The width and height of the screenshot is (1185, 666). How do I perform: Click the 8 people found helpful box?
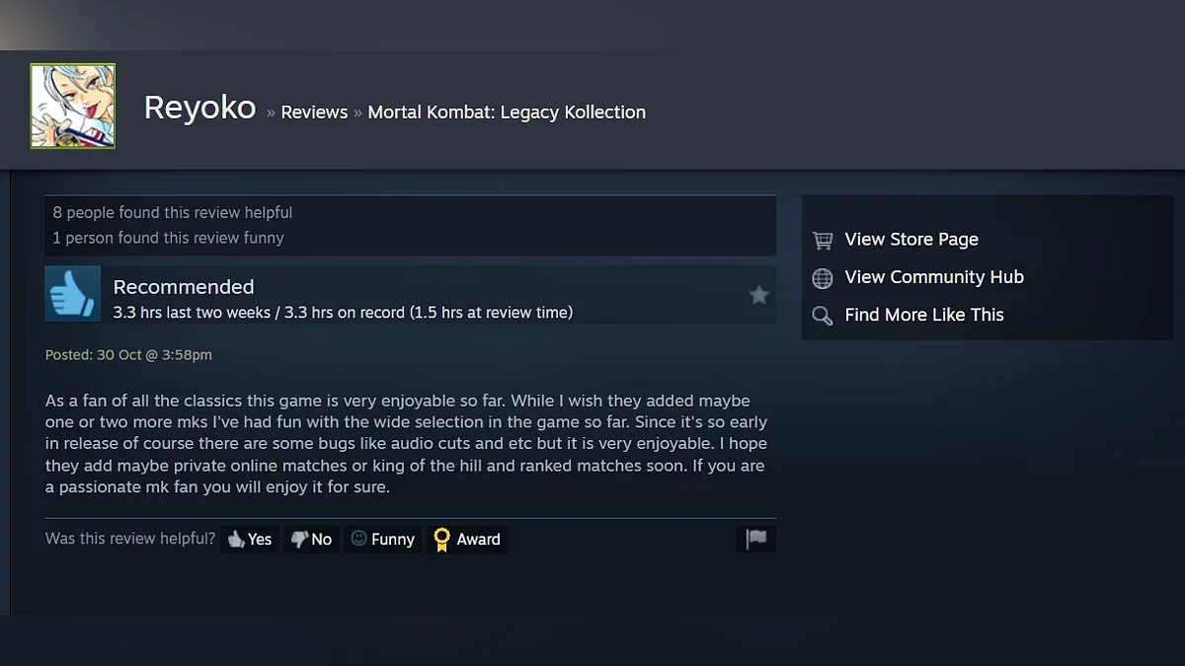[x=410, y=225]
